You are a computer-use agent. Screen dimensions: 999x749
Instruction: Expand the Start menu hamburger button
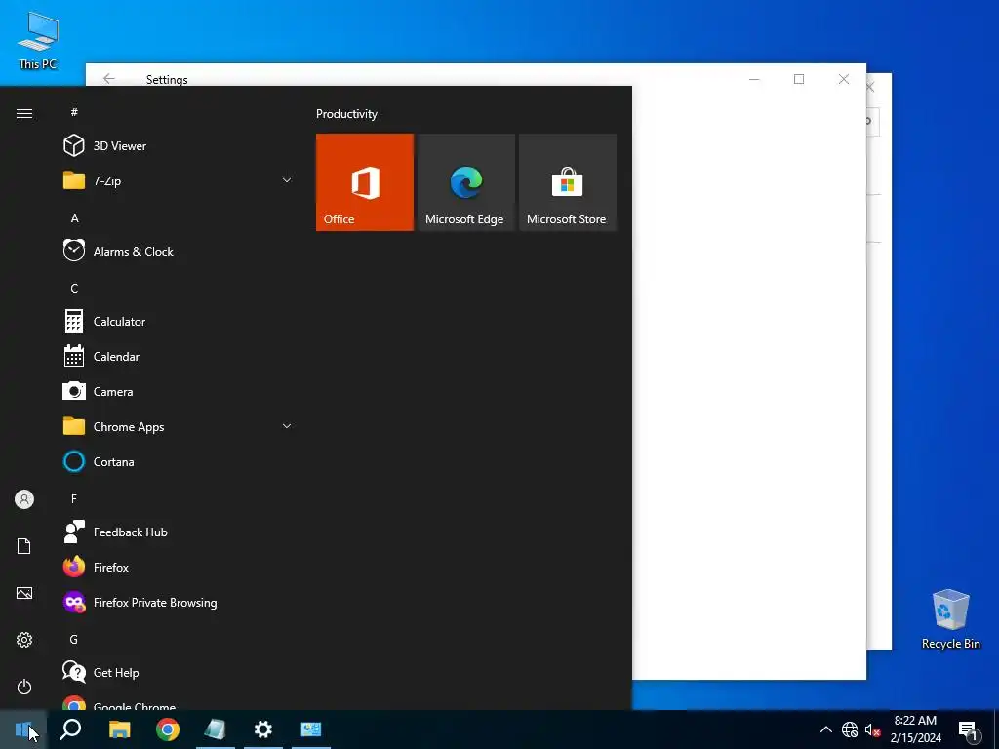click(24, 113)
